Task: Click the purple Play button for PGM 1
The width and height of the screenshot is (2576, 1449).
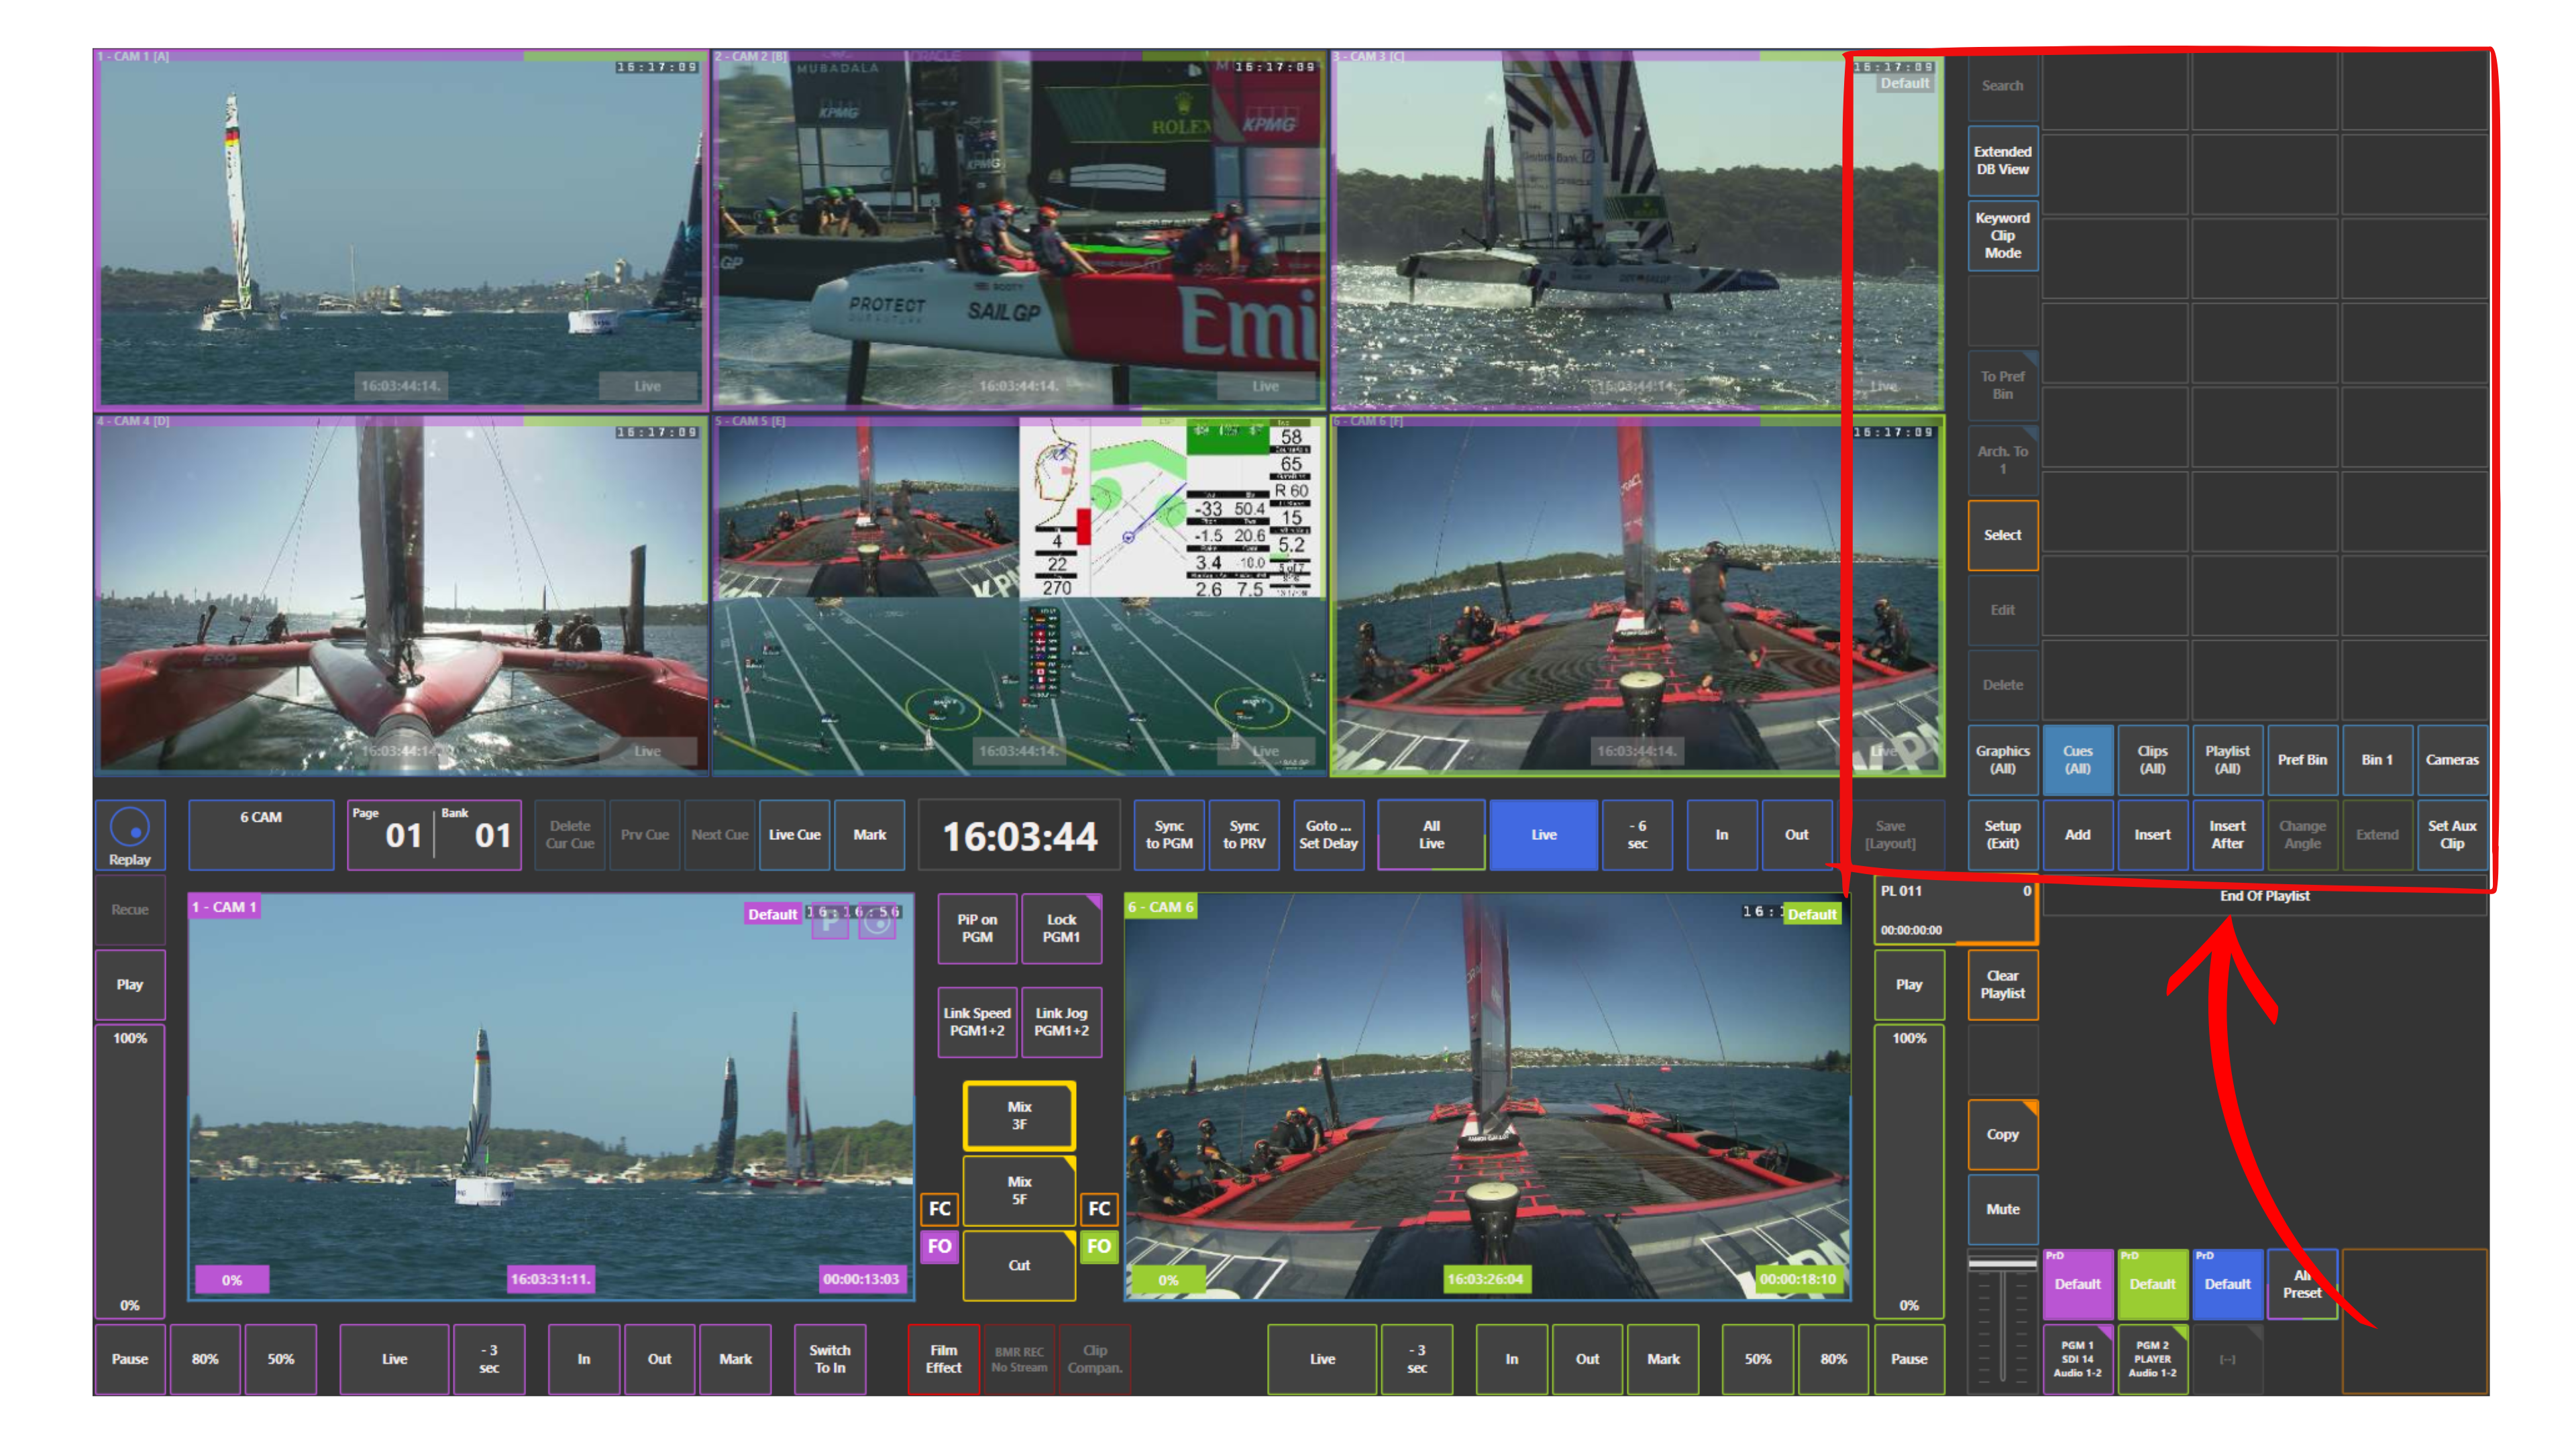Action: (129, 985)
